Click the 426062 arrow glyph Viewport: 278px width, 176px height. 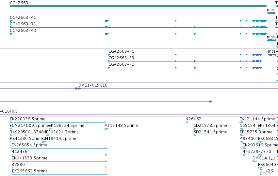click(187, 122)
